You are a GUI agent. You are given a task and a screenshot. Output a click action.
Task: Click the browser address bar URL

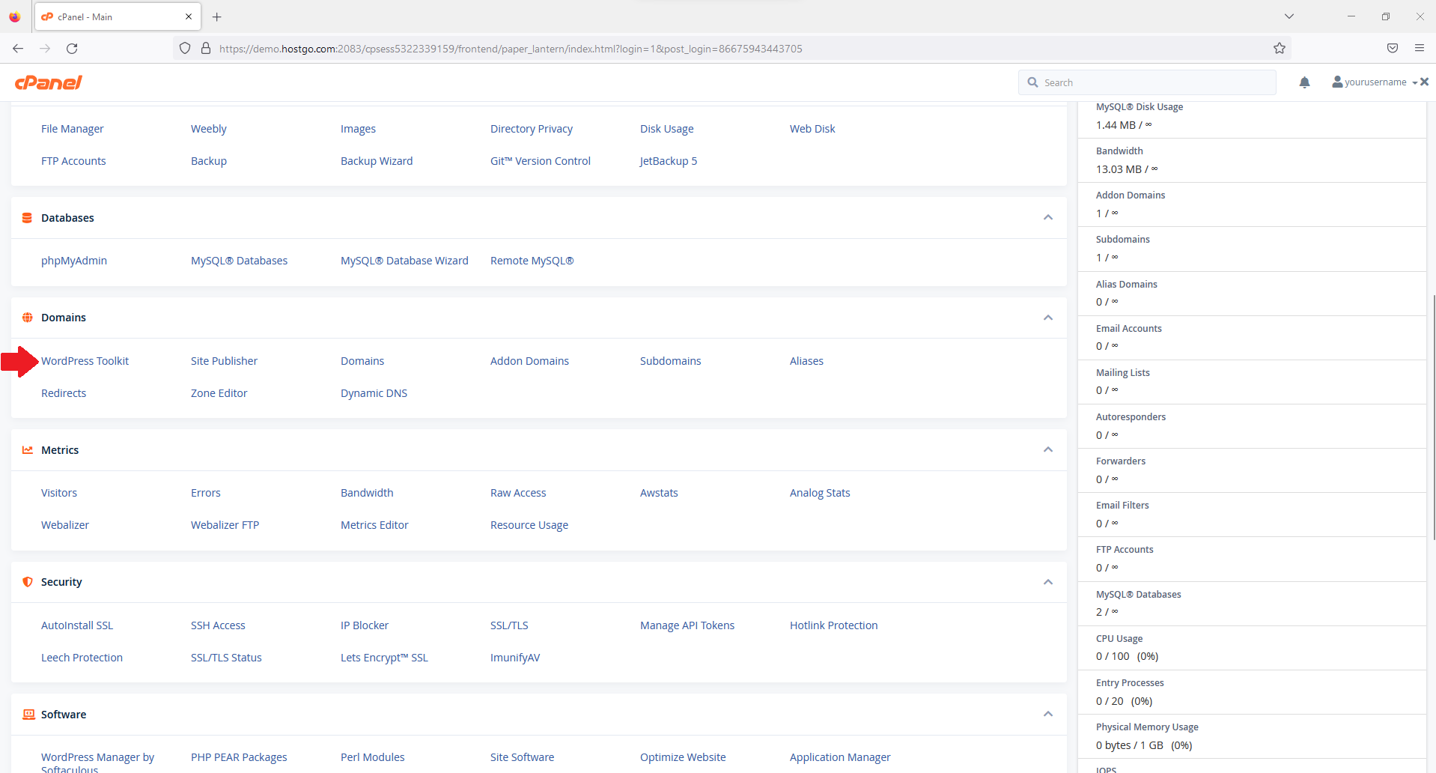tap(509, 49)
